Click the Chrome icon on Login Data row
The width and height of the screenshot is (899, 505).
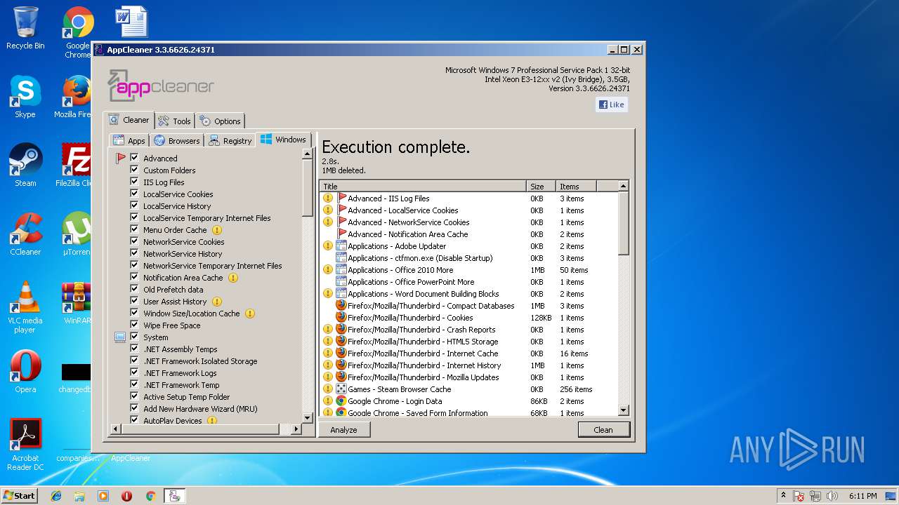pos(341,401)
